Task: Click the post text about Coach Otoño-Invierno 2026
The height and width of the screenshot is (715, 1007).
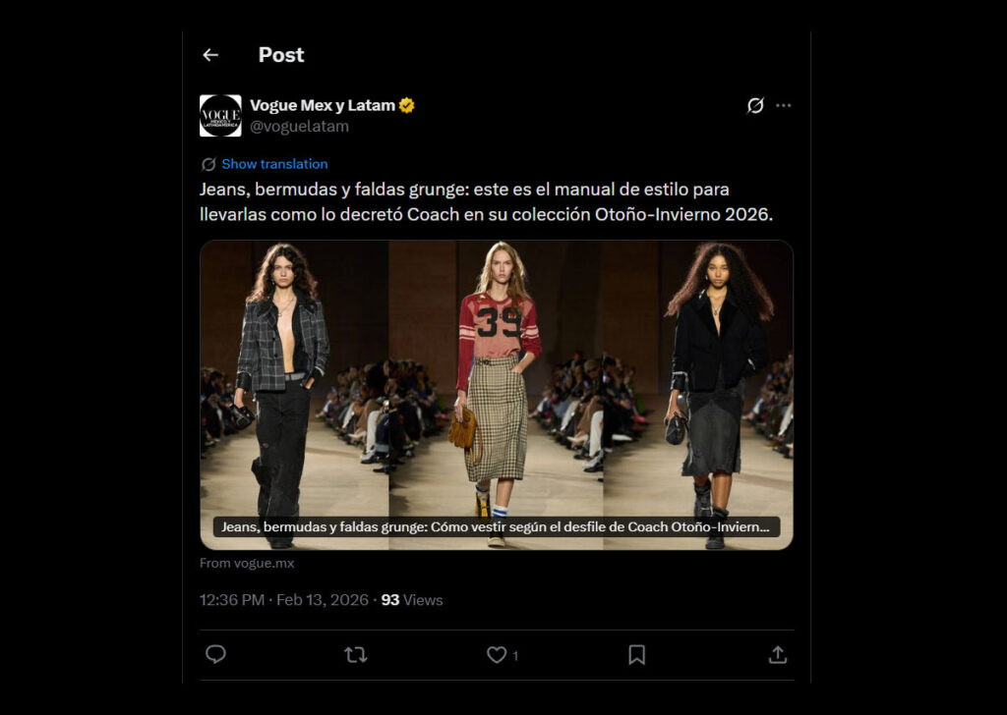Action: pos(486,201)
